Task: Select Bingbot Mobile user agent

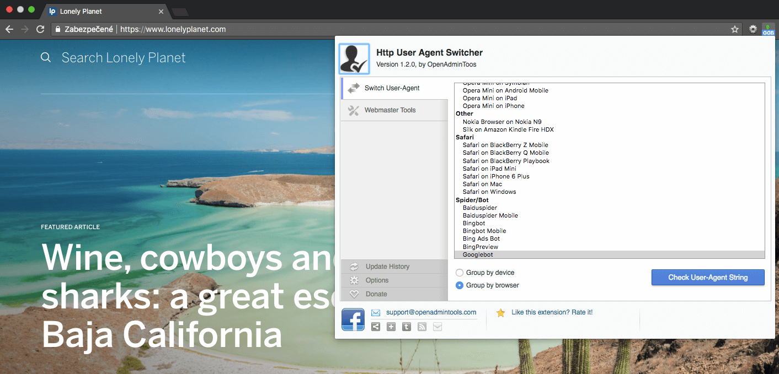Action: click(484, 231)
